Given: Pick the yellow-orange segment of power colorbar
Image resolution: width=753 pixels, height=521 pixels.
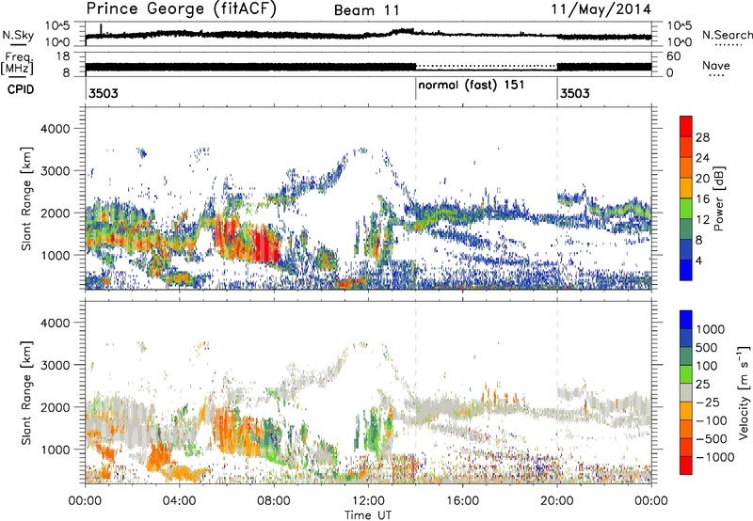Looking at the screenshot, I should [x=686, y=188].
